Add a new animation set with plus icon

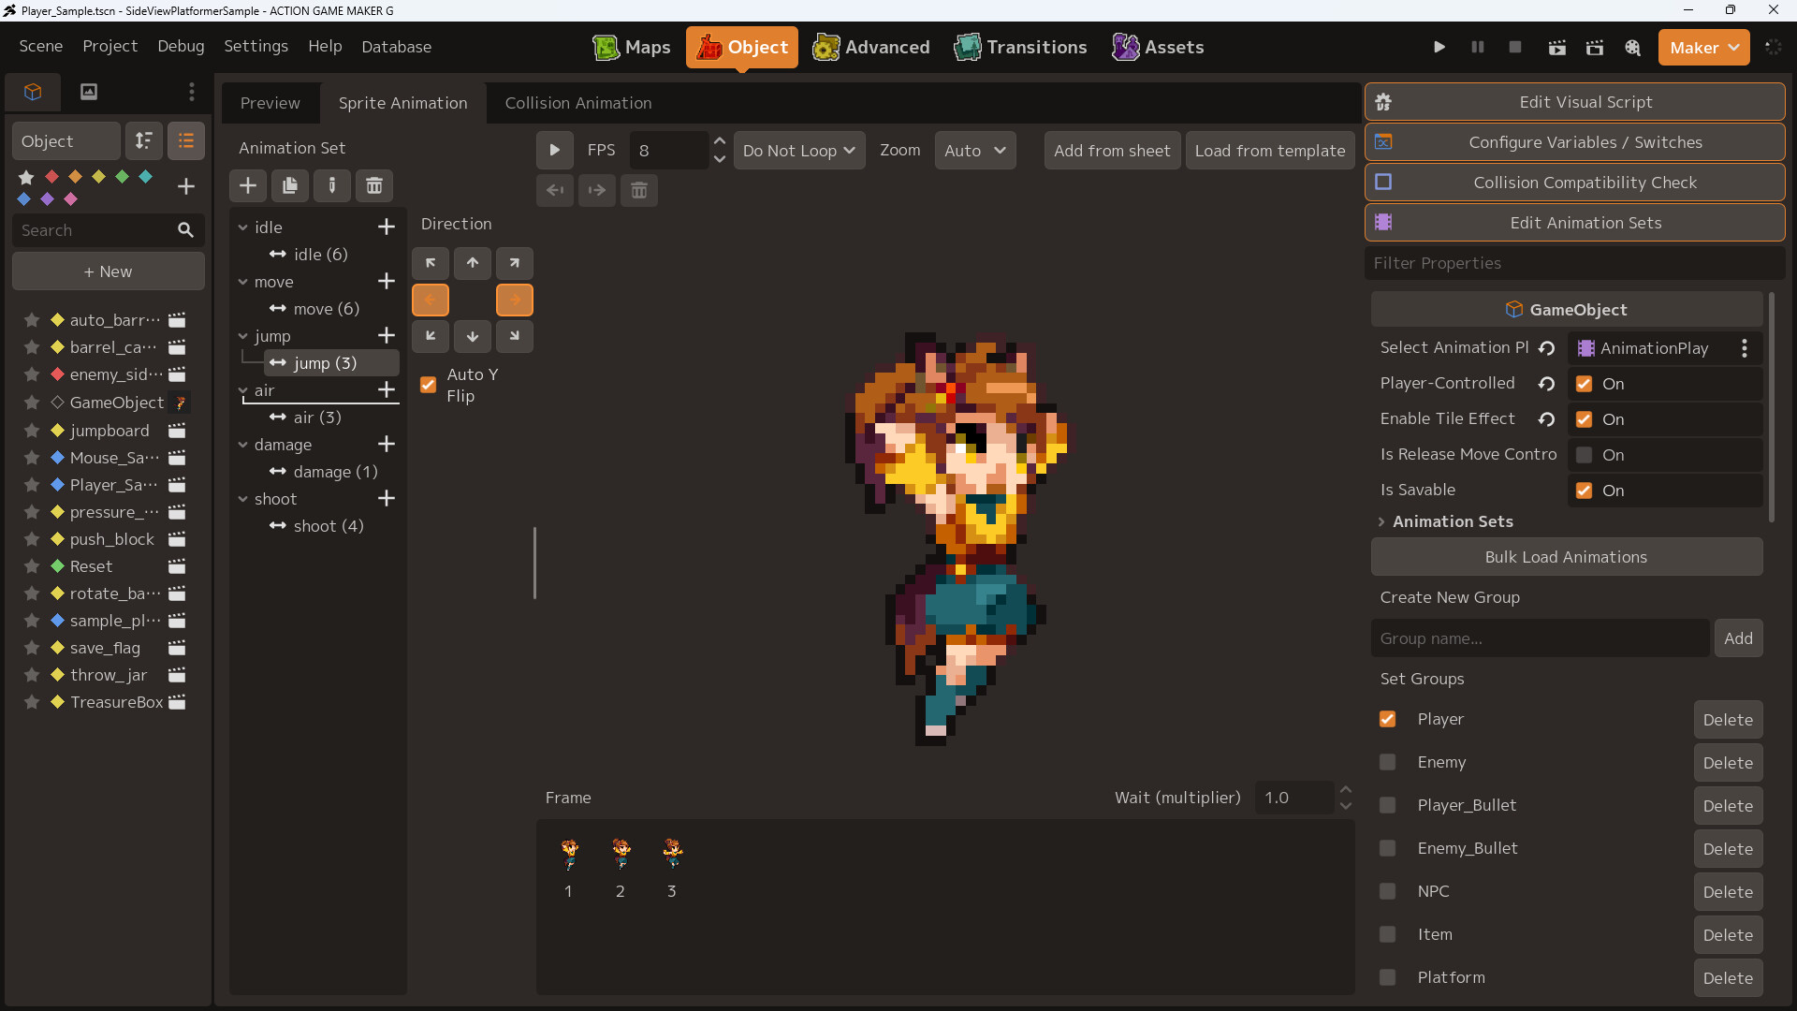[248, 185]
